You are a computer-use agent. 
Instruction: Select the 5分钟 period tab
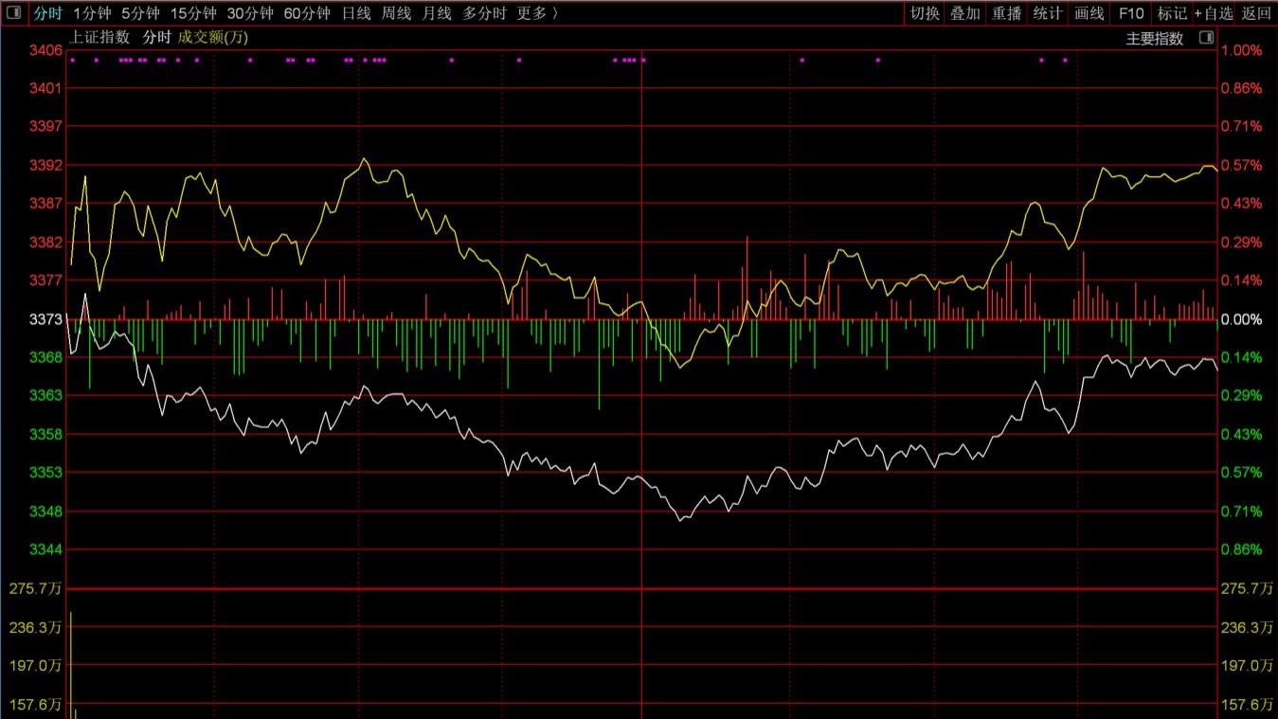pos(140,13)
